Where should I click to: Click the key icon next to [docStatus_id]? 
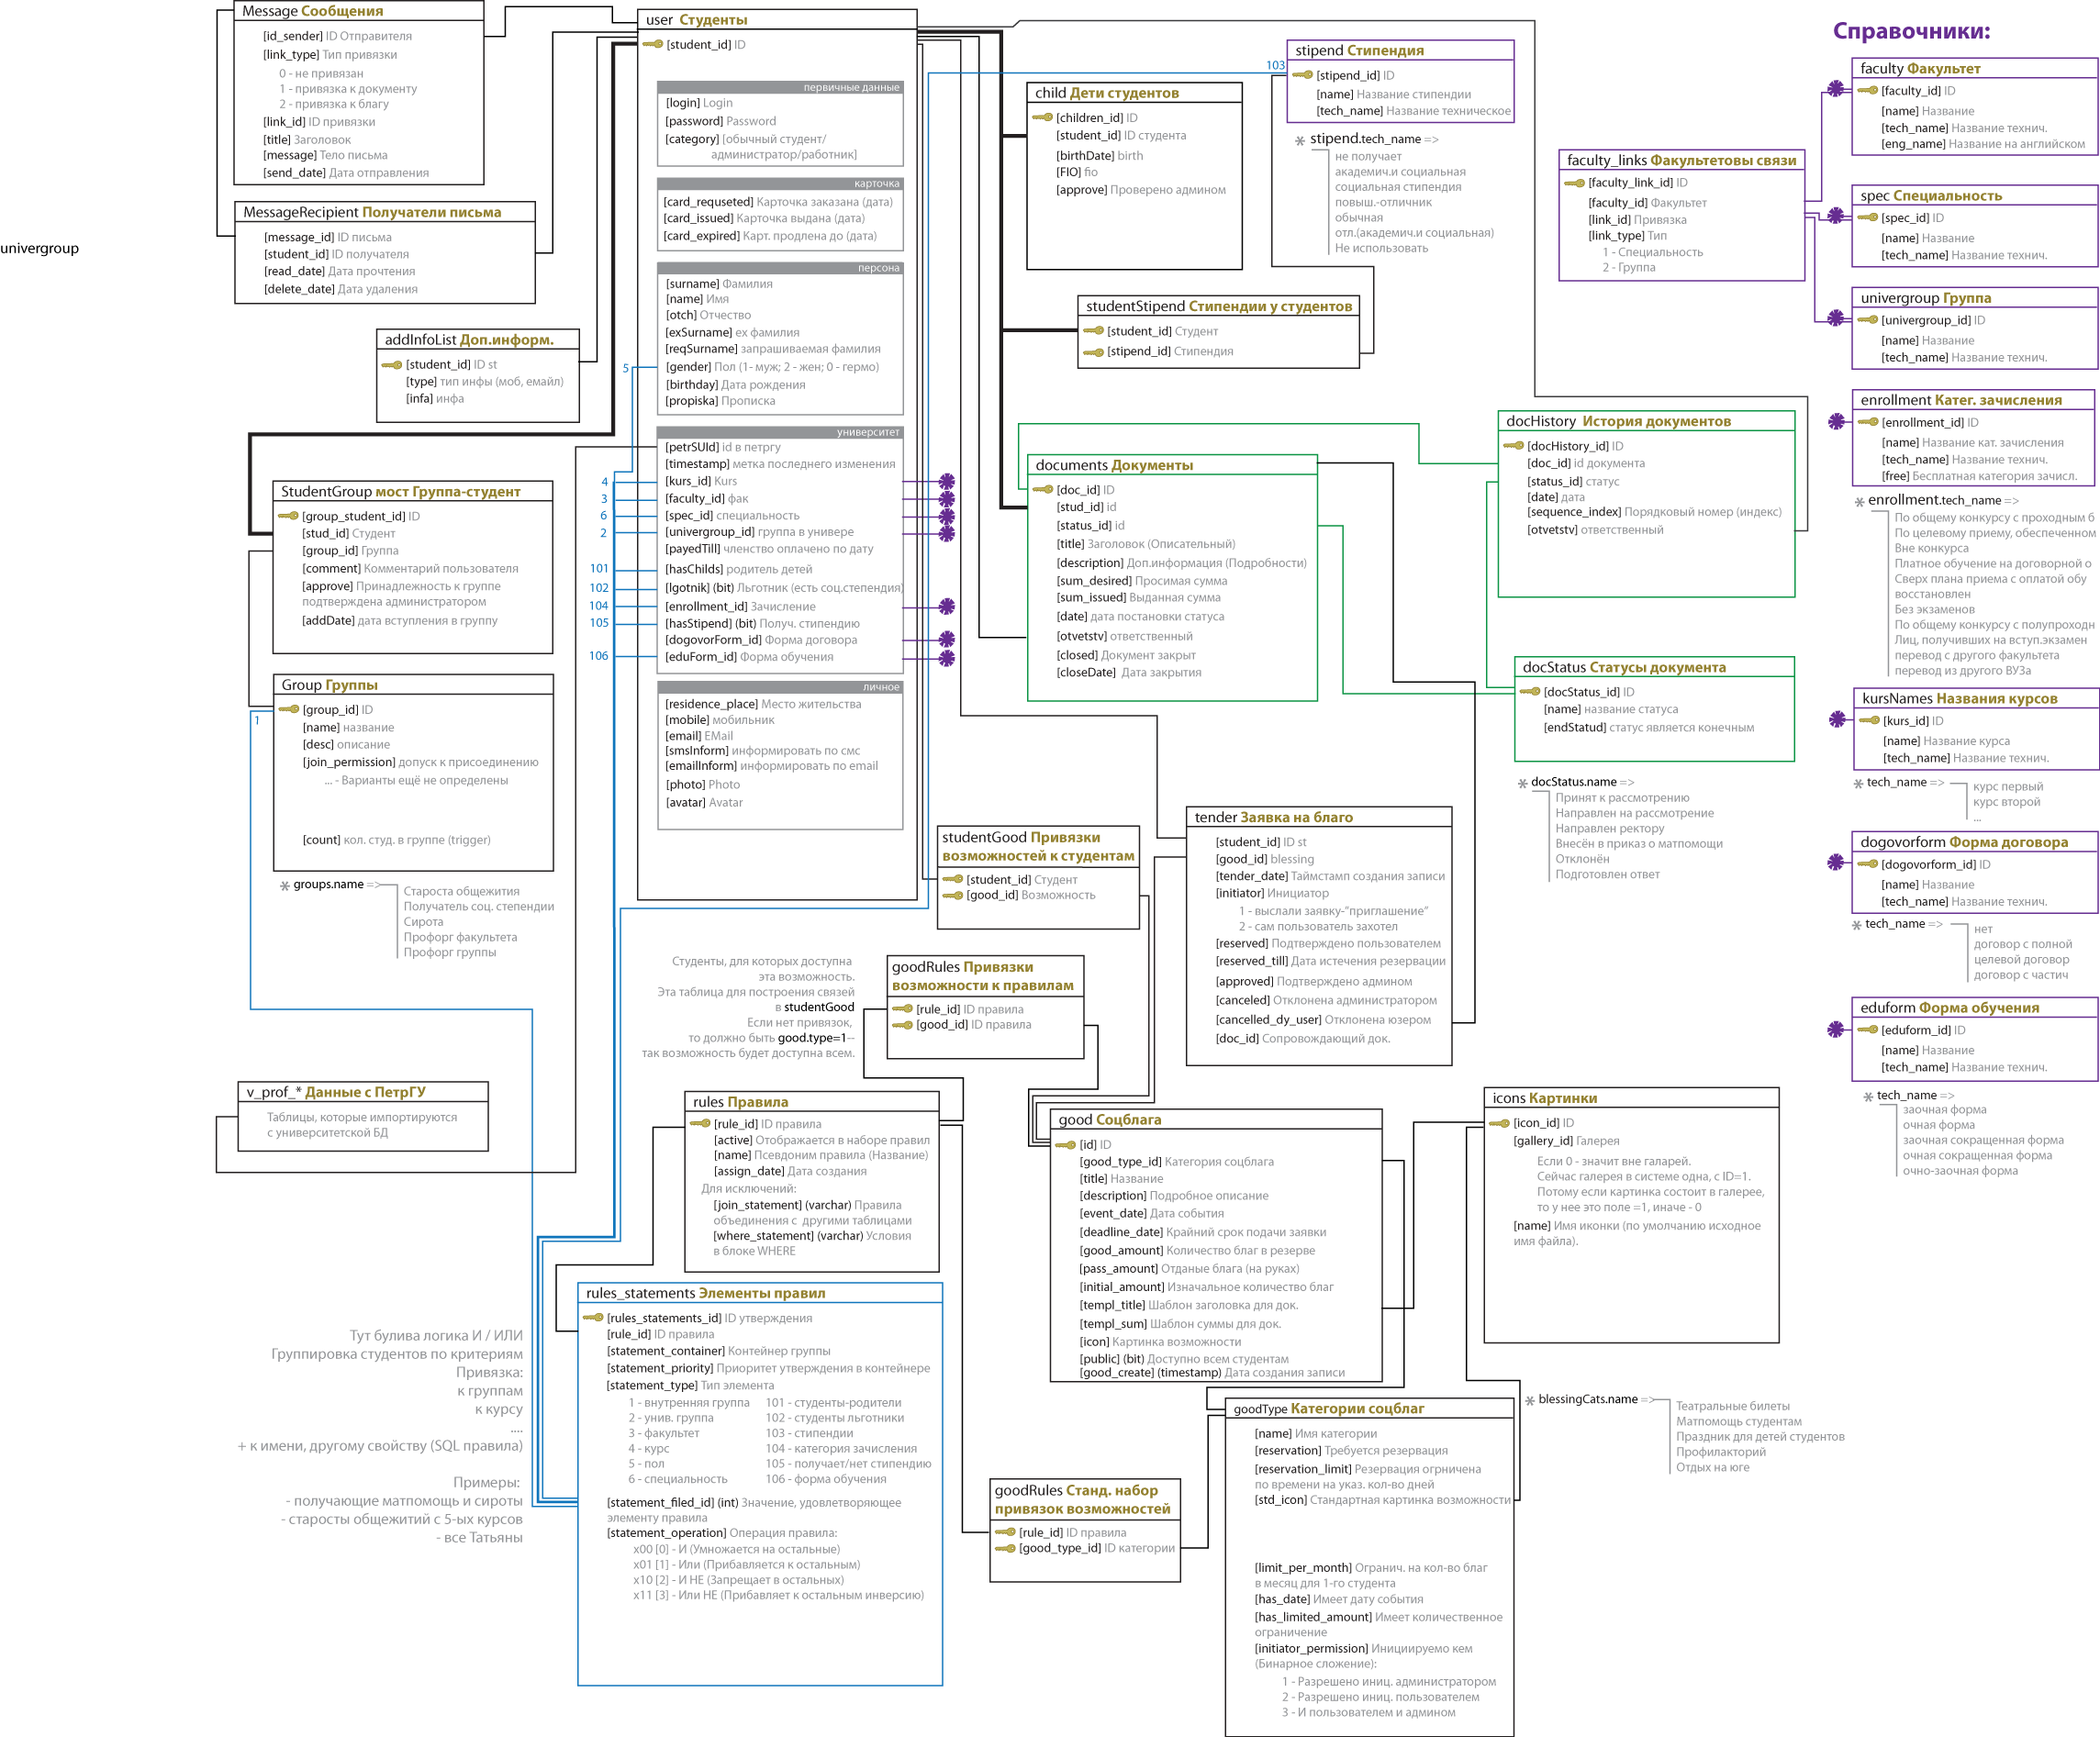[1529, 691]
